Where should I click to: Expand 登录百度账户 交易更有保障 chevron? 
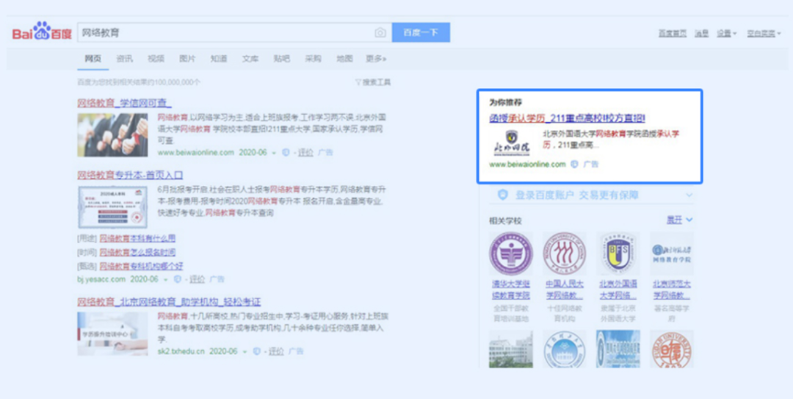tap(689, 195)
